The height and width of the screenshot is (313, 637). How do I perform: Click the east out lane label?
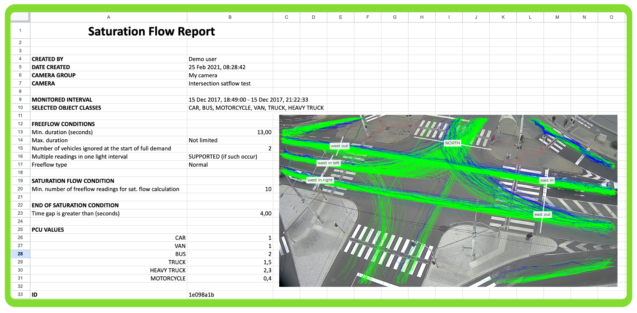(x=542, y=214)
